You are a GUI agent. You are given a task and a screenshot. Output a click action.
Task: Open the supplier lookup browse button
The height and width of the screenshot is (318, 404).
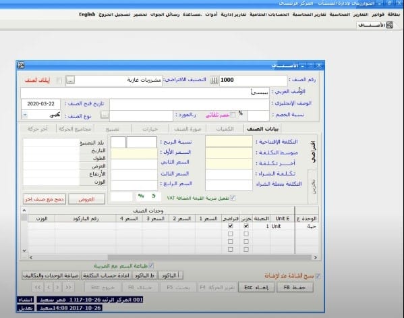tap(105, 115)
